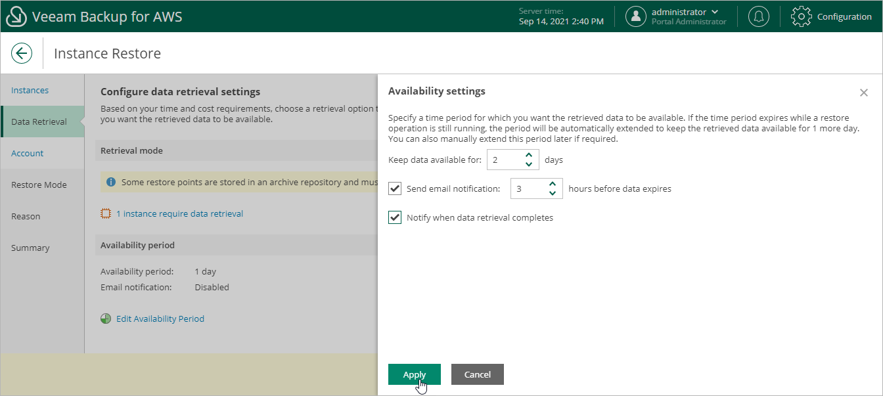Click the administrator user avatar icon

point(635,16)
